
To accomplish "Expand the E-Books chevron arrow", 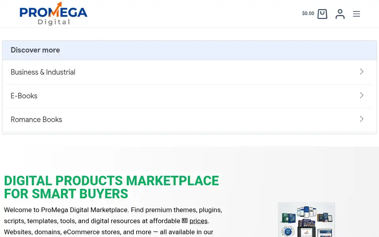I will click(x=362, y=95).
